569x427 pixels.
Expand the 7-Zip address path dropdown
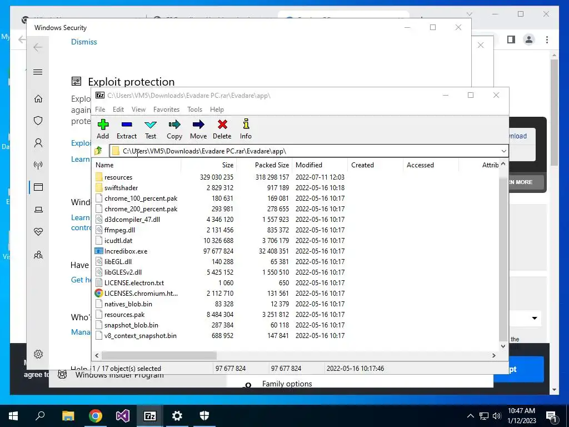click(x=503, y=151)
